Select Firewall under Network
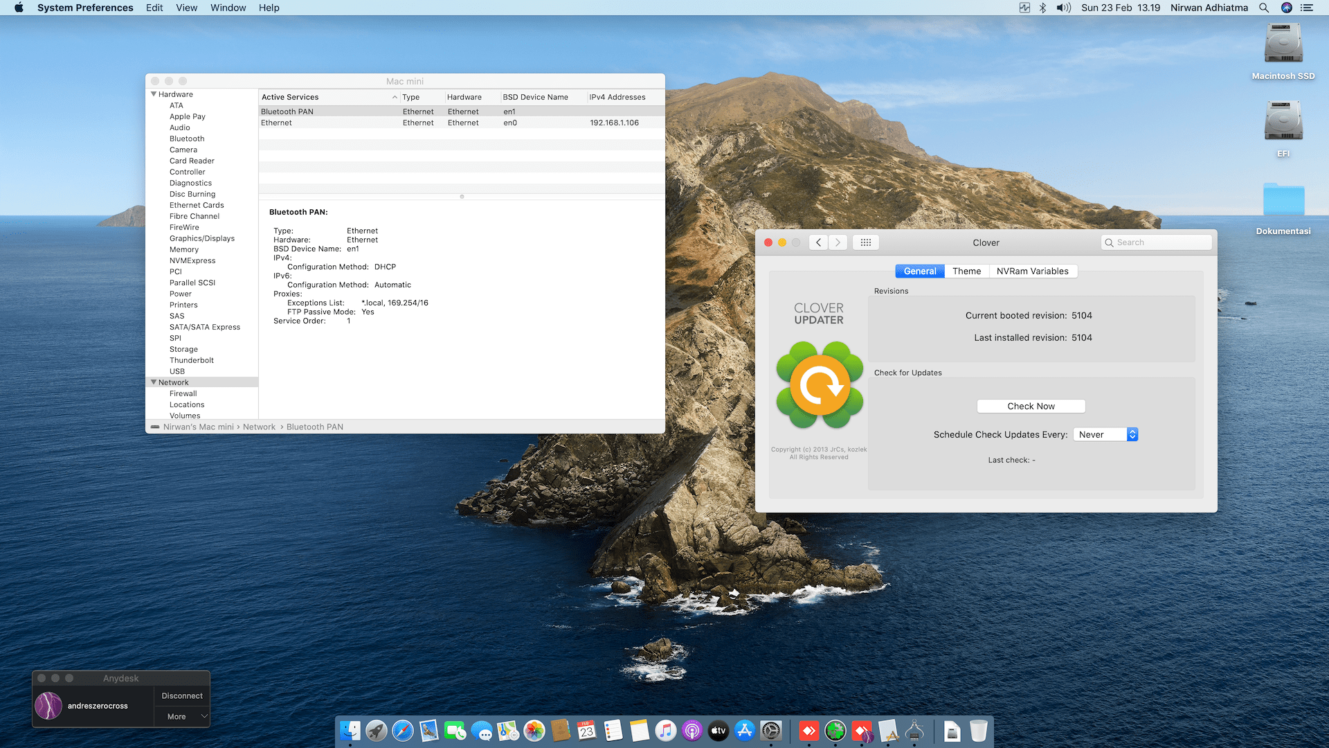1329x748 pixels. tap(183, 393)
